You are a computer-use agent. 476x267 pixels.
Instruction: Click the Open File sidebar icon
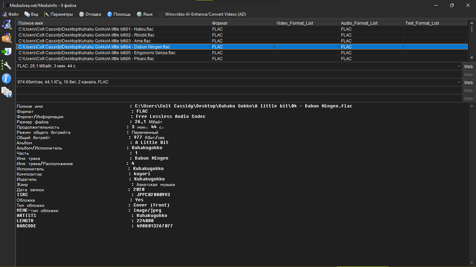pyautogui.click(x=7, y=25)
